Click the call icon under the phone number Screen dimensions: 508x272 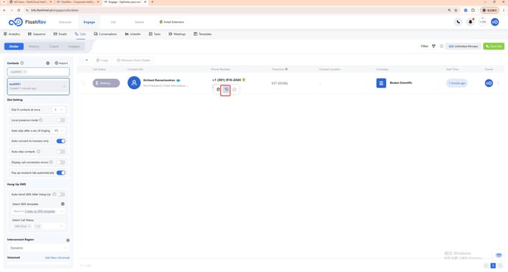226,90
